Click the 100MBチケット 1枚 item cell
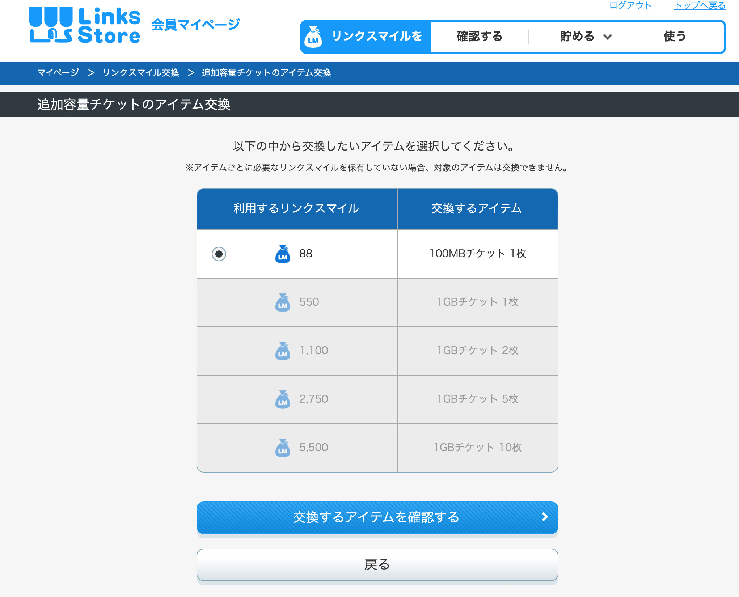Screen dimensions: 739x597 tap(477, 254)
